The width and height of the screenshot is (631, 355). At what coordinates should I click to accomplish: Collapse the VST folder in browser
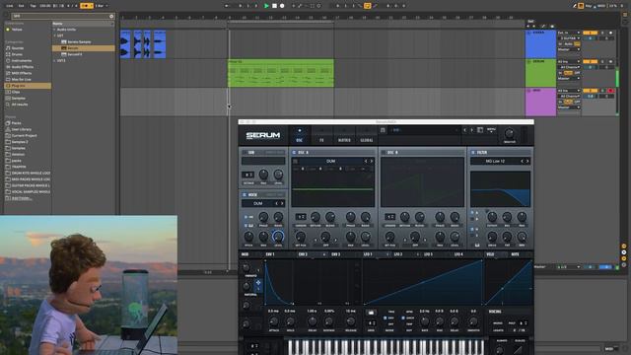click(54, 35)
